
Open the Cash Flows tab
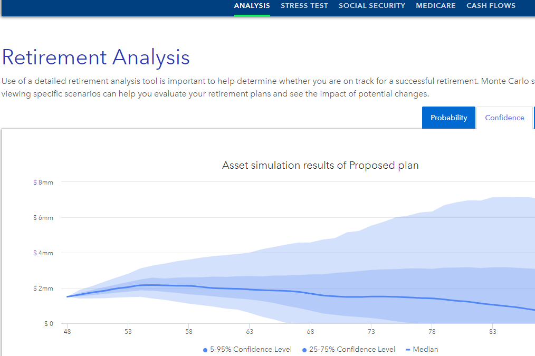[491, 6]
